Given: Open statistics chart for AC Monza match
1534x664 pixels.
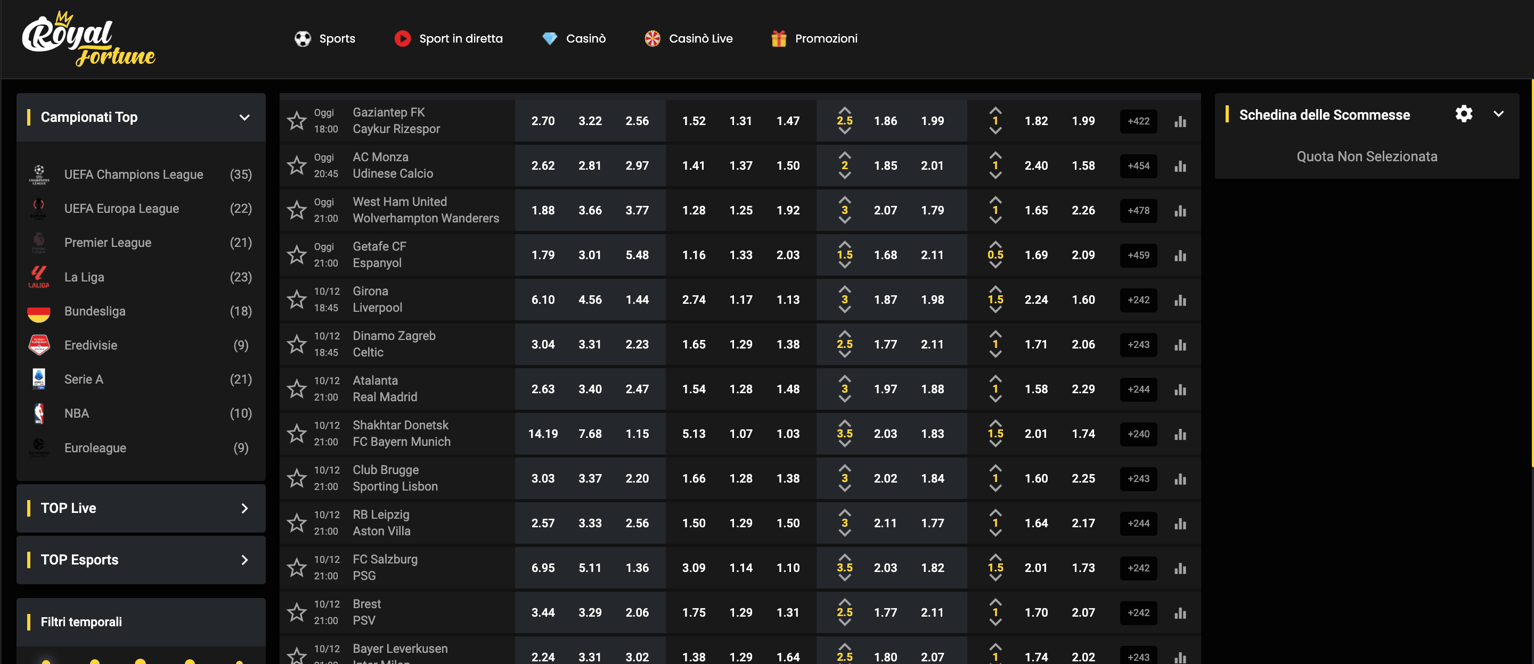Looking at the screenshot, I should (1180, 166).
